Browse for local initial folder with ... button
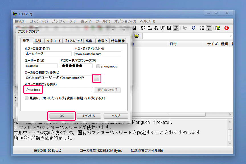The width and height of the screenshot is (246, 164). pos(97,78)
